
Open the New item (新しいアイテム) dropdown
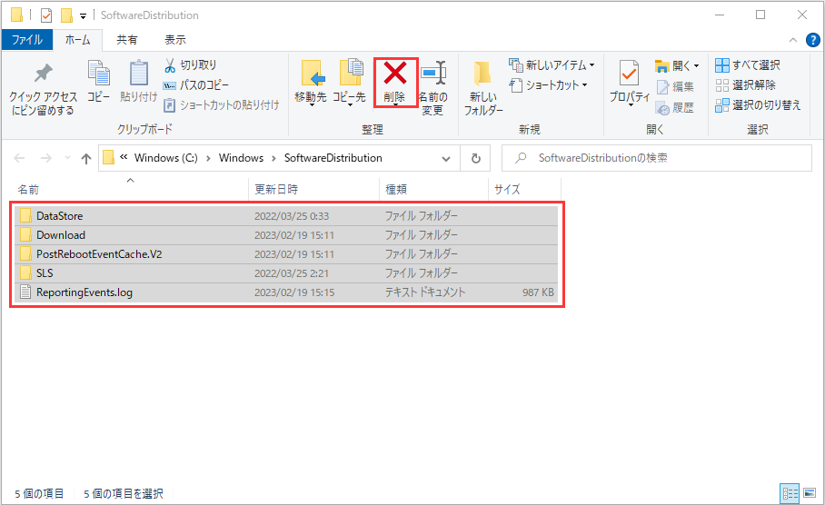[552, 65]
